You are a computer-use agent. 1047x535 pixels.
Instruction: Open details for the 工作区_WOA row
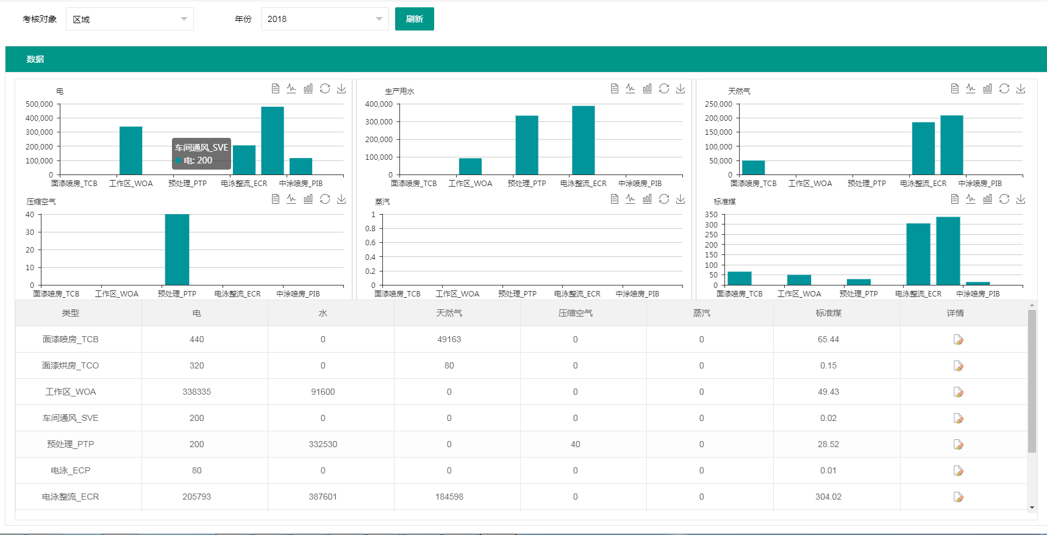coord(958,392)
